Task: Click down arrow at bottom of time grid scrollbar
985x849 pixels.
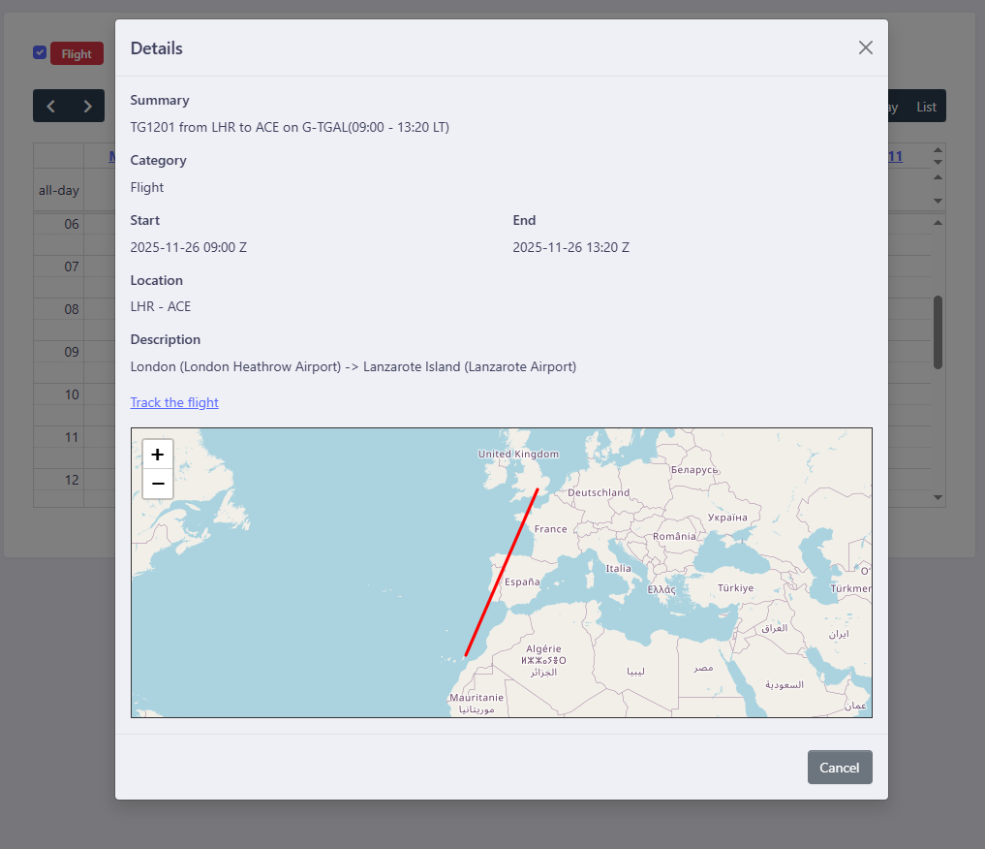Action: (x=938, y=497)
